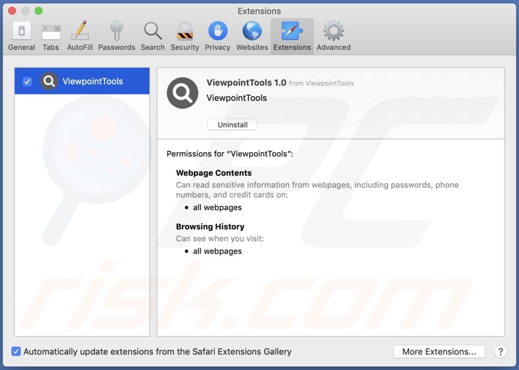Open the Tabs preferences pane

click(x=51, y=36)
